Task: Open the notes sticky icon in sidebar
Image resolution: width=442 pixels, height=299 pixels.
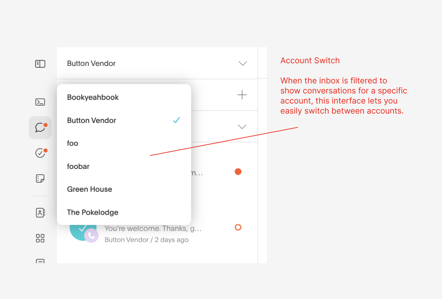Action: tap(40, 178)
